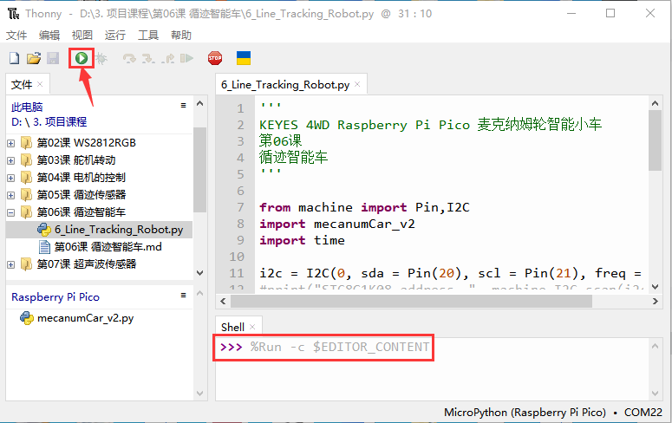Viewport: 672px width, 423px height.
Task: Collapse the 第06课 循迹智能车 folder
Action: point(11,212)
